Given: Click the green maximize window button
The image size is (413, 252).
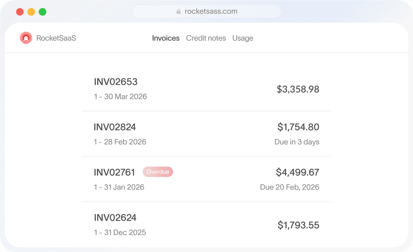Looking at the screenshot, I should pos(42,12).
